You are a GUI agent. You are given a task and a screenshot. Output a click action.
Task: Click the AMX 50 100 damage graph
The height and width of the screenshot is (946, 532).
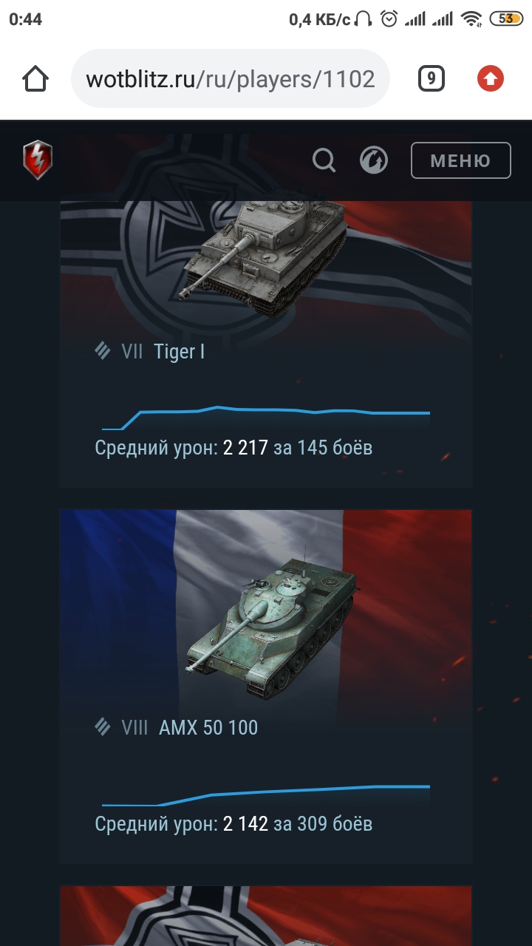(x=266, y=795)
